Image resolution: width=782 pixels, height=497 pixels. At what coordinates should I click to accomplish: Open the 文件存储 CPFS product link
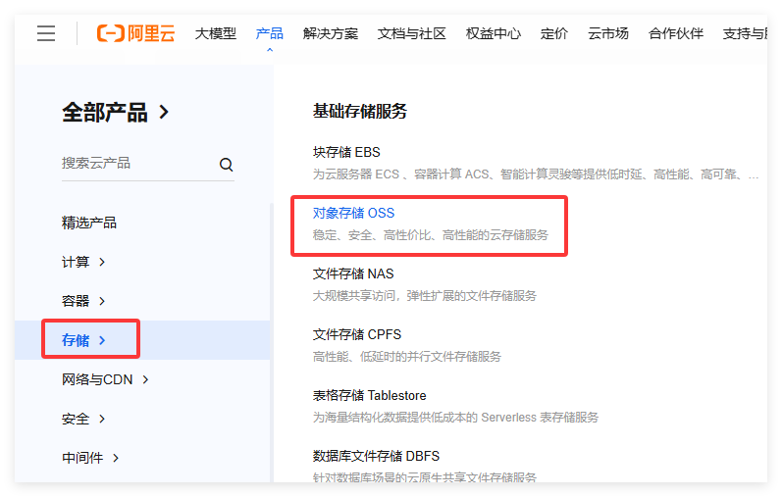[x=357, y=334]
